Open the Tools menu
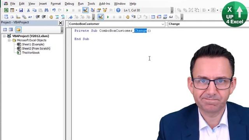 [91, 3]
